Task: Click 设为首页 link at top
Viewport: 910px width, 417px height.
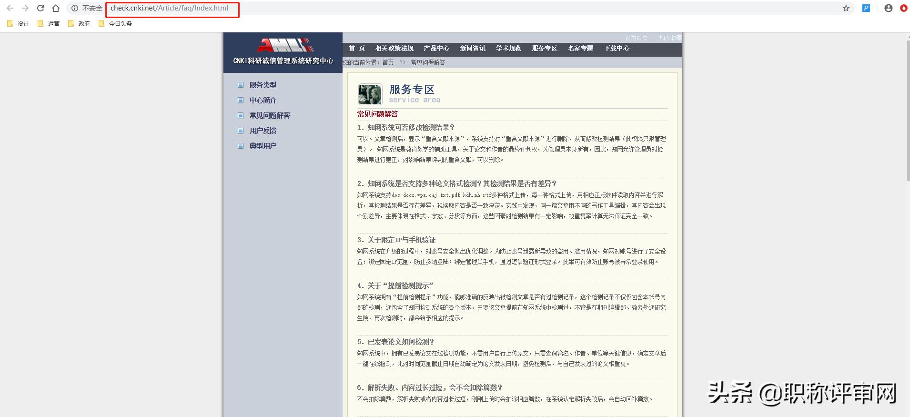Action: pos(636,38)
